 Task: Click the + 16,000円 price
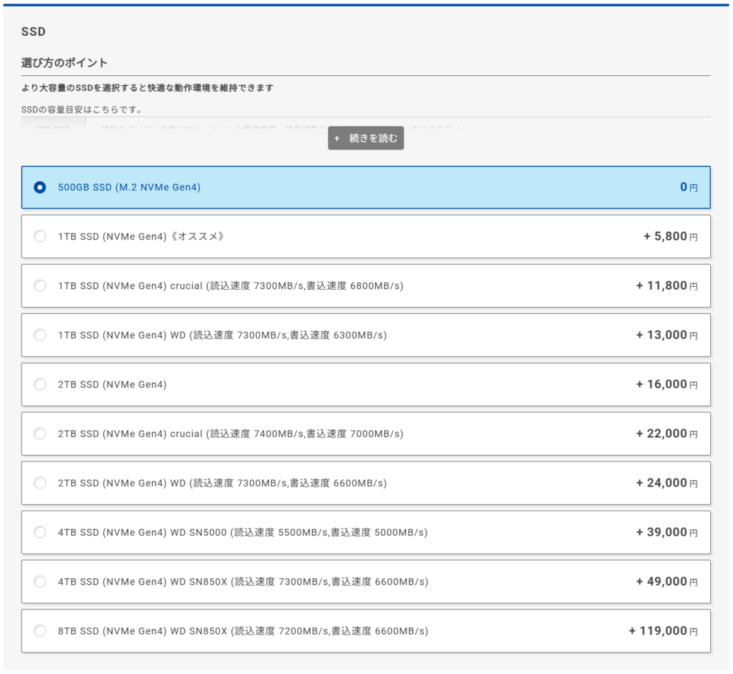[666, 384]
